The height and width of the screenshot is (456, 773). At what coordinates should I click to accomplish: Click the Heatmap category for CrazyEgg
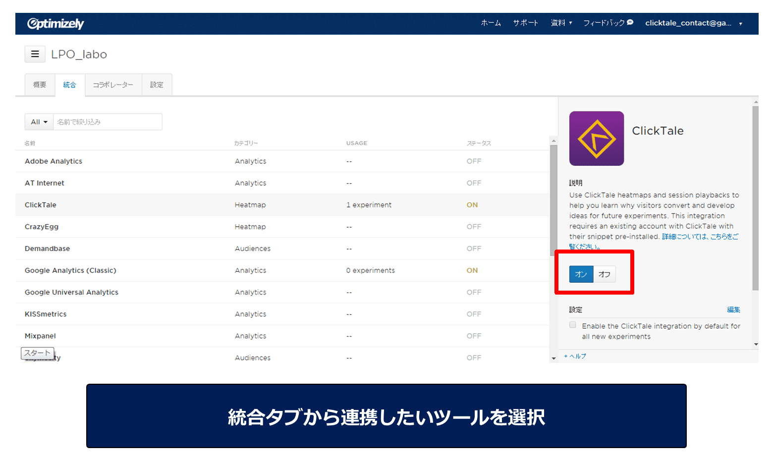point(250,227)
